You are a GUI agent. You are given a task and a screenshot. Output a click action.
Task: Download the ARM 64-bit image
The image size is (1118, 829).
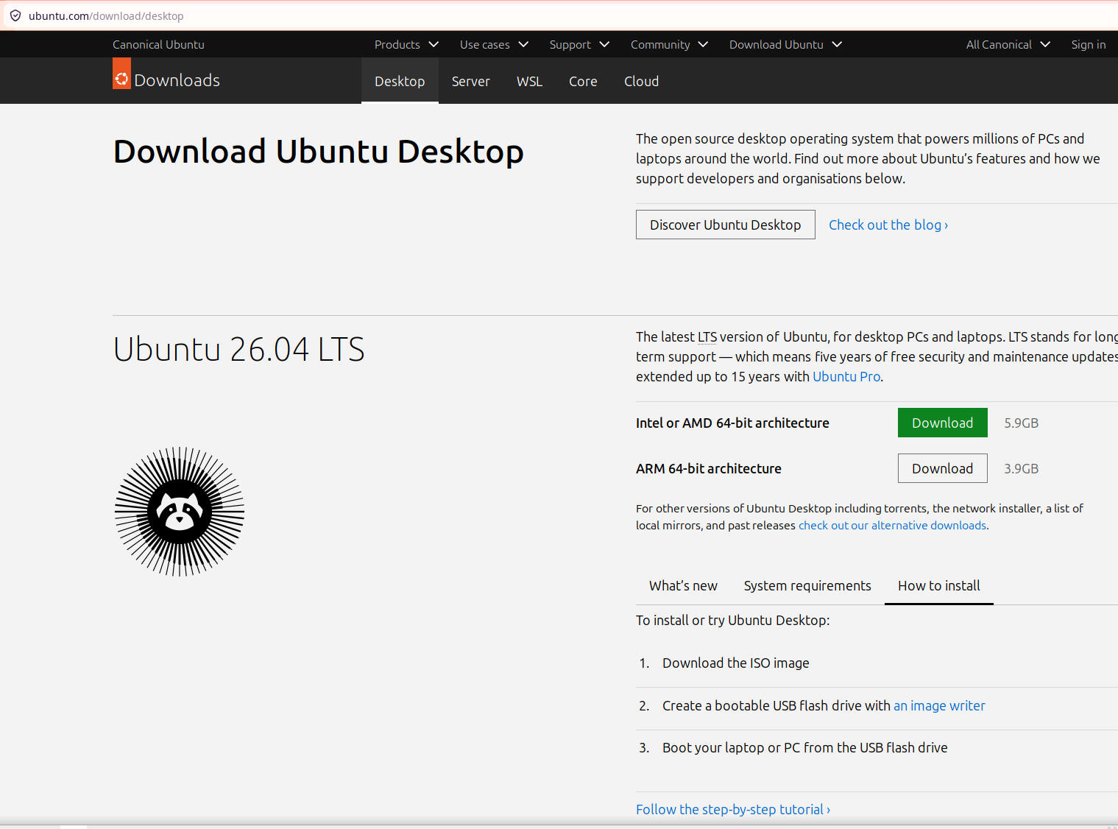pyautogui.click(x=942, y=468)
